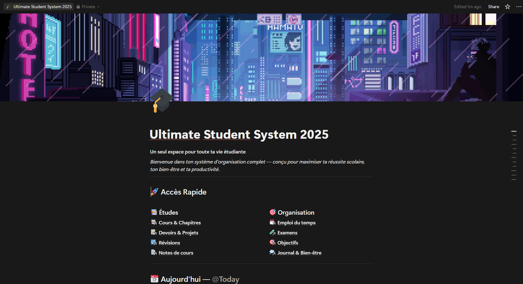The height and width of the screenshot is (284, 523).
Task: Click the Examens pencil icon
Action: tap(272, 233)
